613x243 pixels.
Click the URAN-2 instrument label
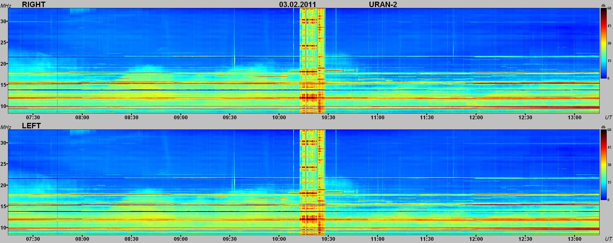click(x=383, y=4)
